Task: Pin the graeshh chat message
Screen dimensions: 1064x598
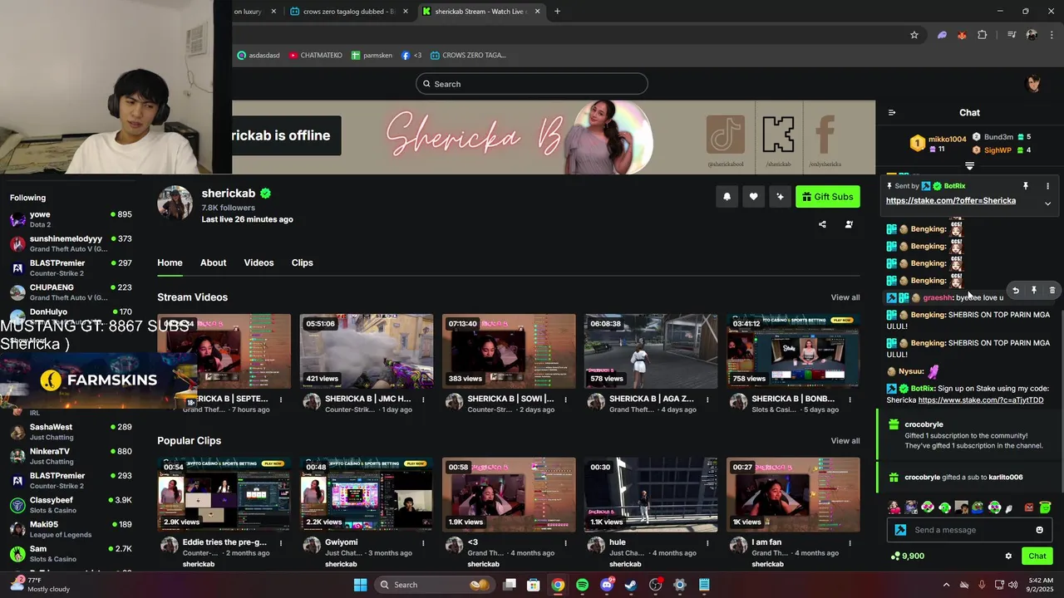Action: pyautogui.click(x=1033, y=291)
